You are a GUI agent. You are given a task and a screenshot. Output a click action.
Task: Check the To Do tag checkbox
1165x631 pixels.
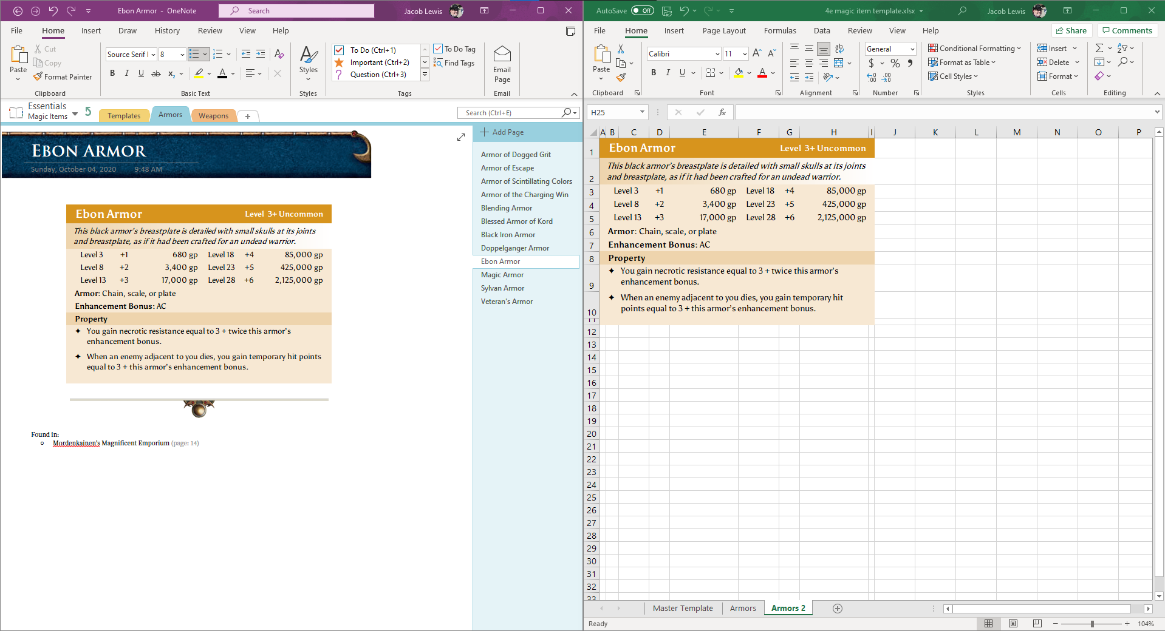(x=340, y=50)
